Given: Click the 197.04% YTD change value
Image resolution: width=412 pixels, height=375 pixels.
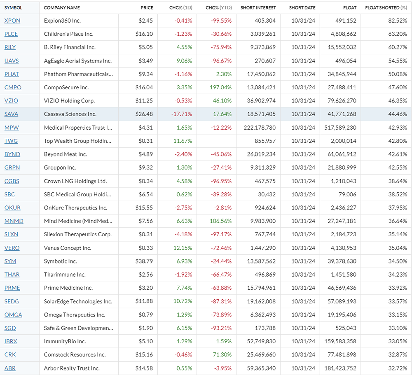Looking at the screenshot, I should (221, 87).
